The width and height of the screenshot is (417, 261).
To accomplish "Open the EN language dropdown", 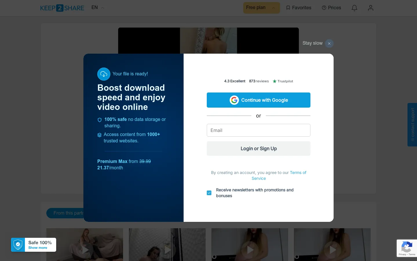I will [x=98, y=8].
